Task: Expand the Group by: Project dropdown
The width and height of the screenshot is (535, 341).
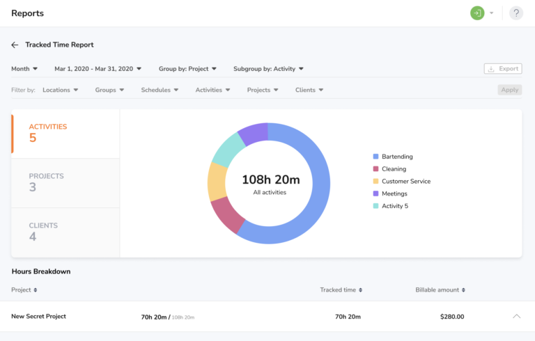Action: coord(187,69)
